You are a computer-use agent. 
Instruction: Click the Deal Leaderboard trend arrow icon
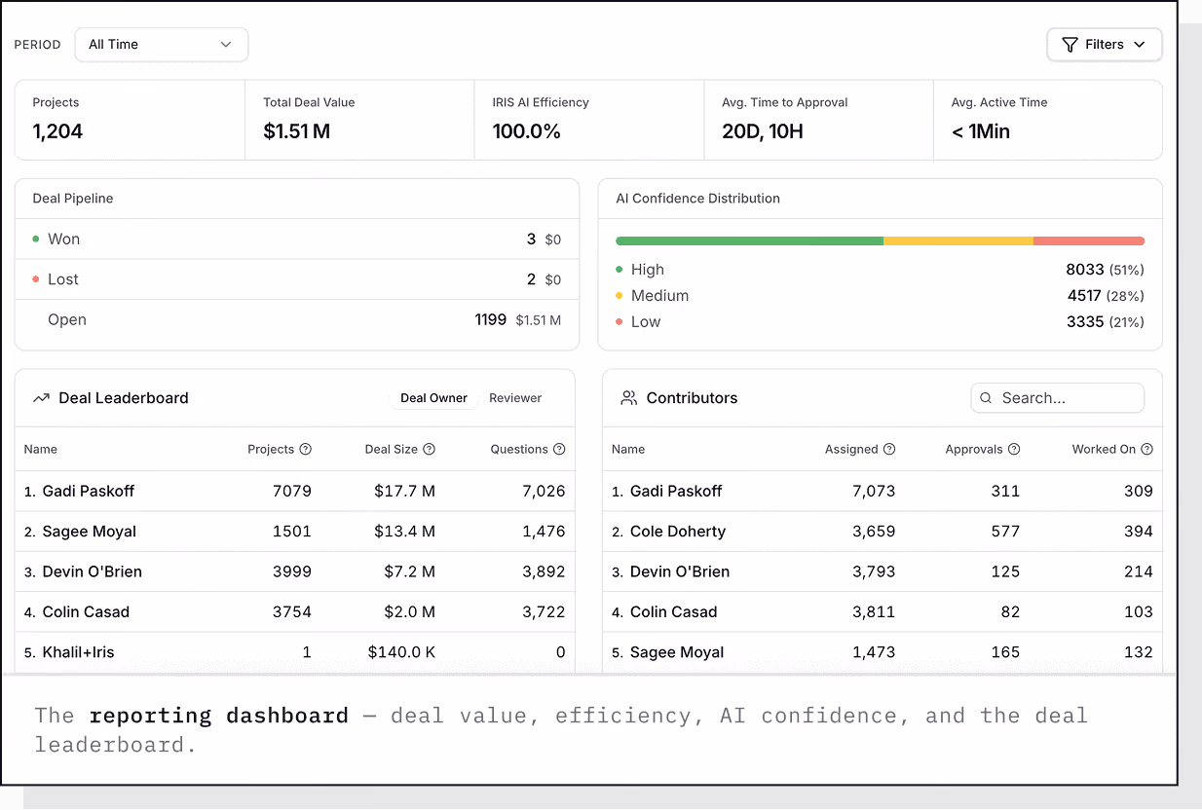click(x=41, y=398)
